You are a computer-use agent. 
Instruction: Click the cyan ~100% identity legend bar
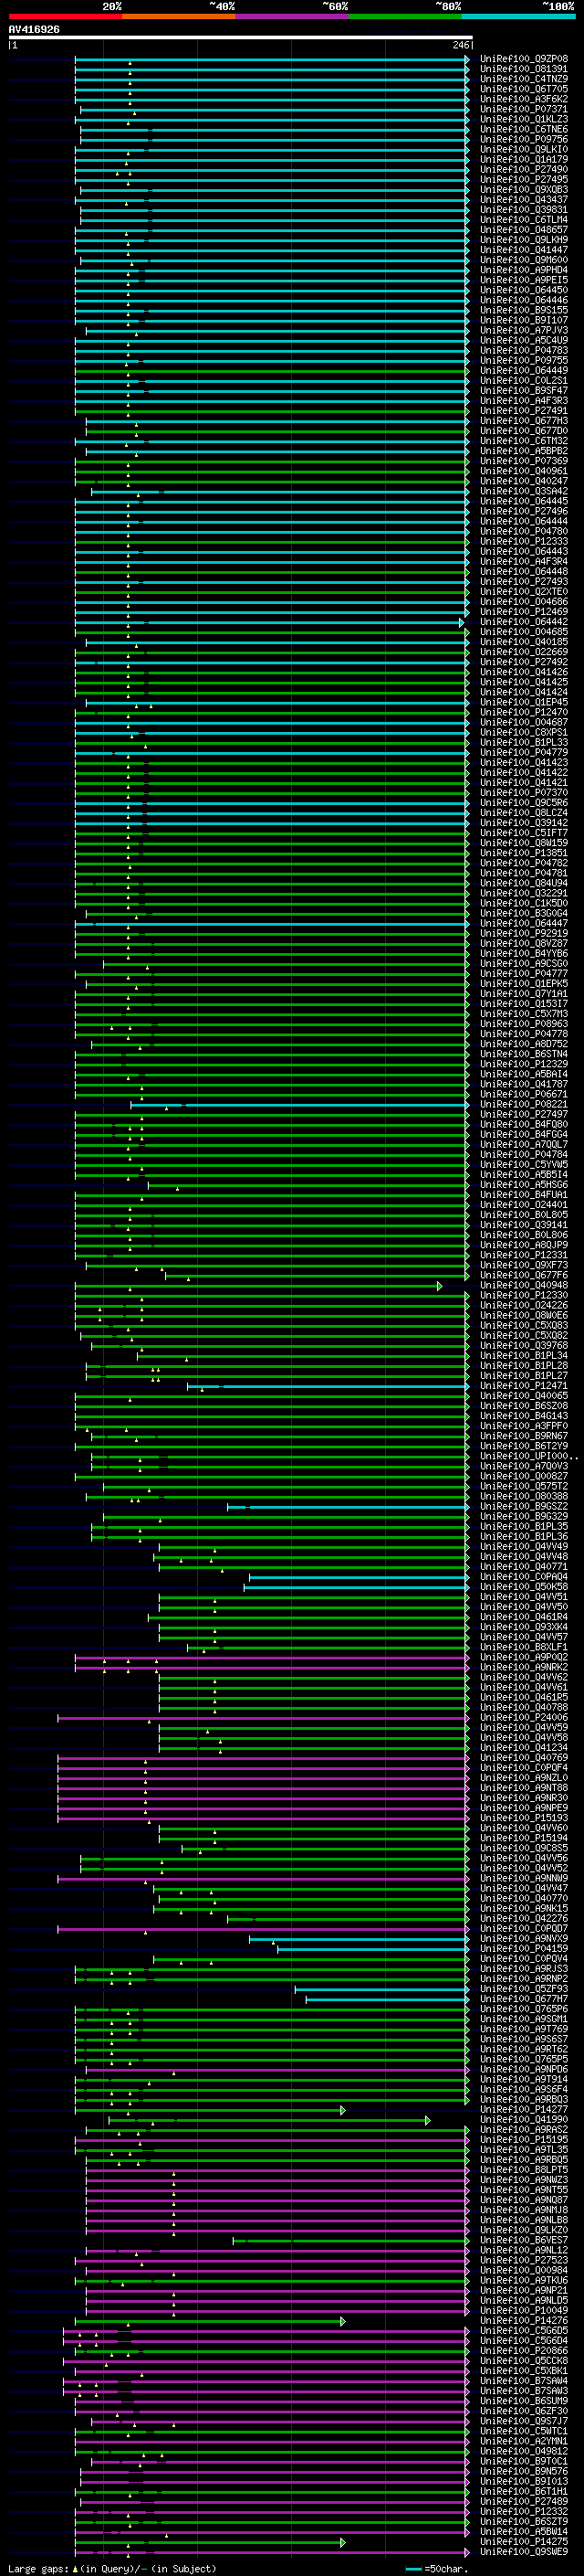[x=518, y=16]
